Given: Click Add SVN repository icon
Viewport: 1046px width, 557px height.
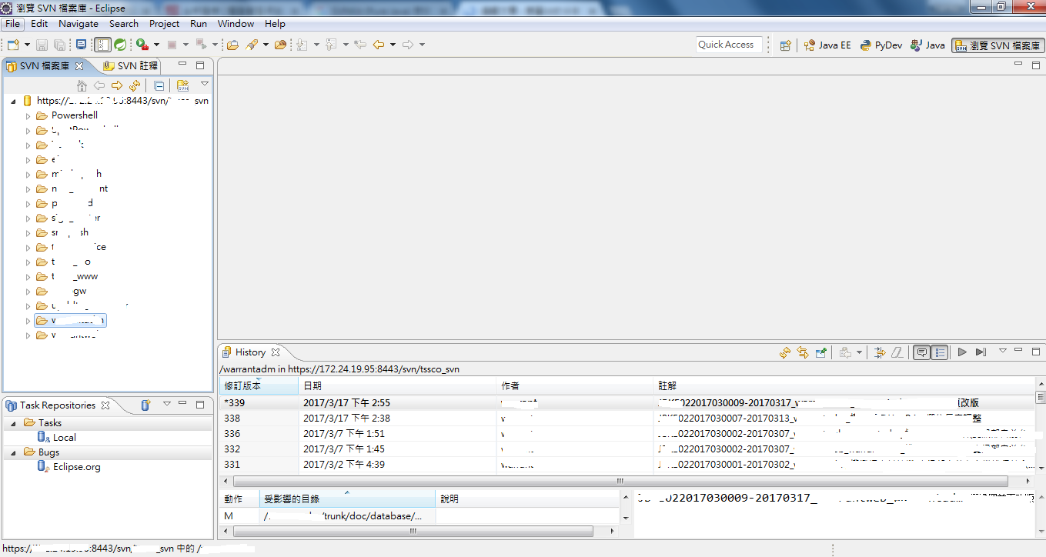Looking at the screenshot, I should pyautogui.click(x=182, y=85).
